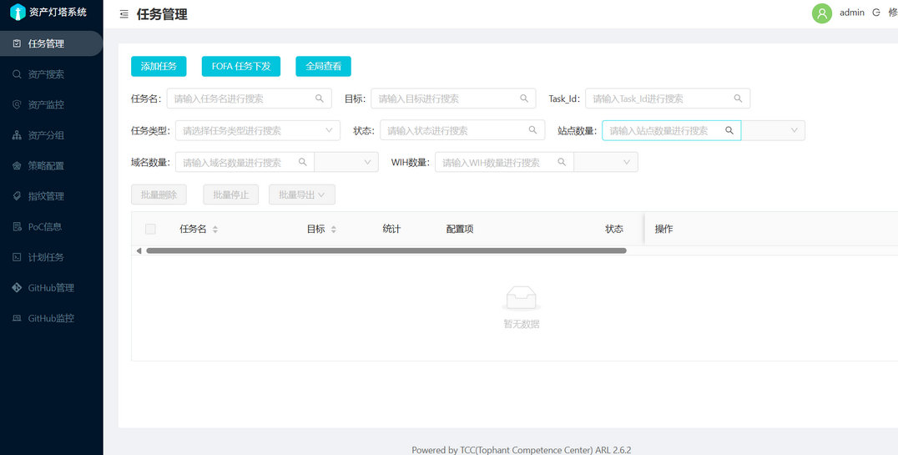Open GitHub监控 in the sidebar
The image size is (898, 455).
coord(52,318)
